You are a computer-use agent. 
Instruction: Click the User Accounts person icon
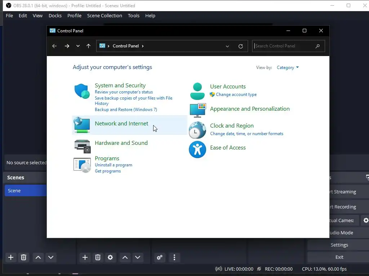tap(197, 91)
